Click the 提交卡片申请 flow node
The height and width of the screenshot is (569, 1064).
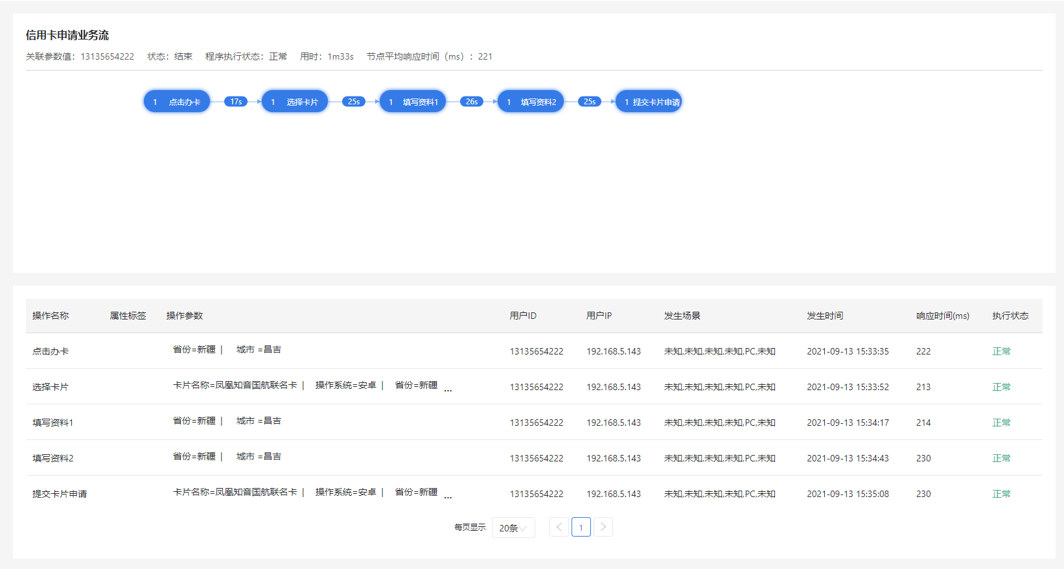click(x=649, y=102)
